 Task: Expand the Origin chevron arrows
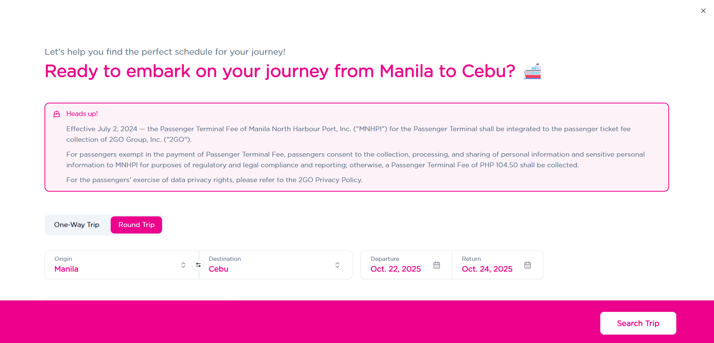[183, 265]
